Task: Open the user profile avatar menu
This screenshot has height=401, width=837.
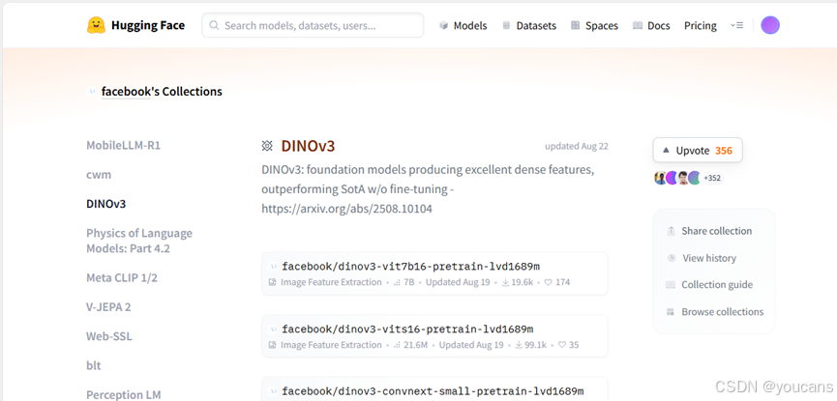Action: (x=770, y=25)
